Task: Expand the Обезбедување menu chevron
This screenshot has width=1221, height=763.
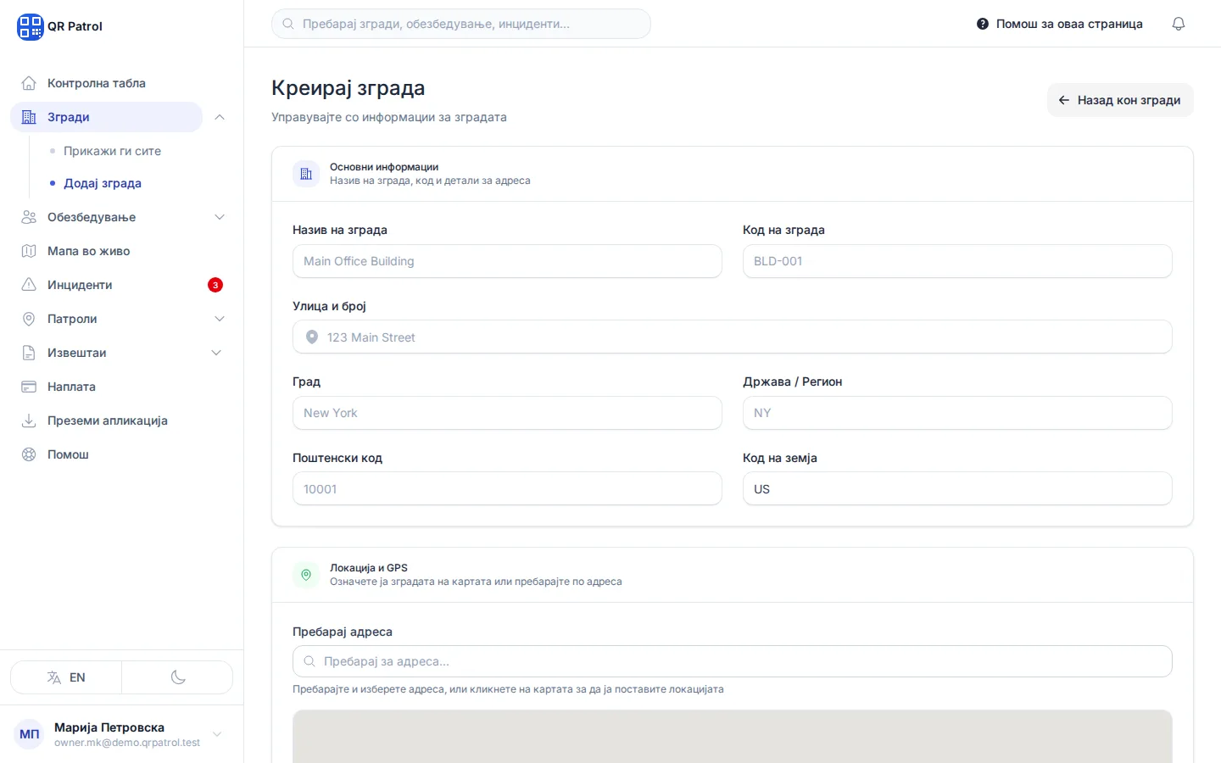Action: pyautogui.click(x=220, y=217)
